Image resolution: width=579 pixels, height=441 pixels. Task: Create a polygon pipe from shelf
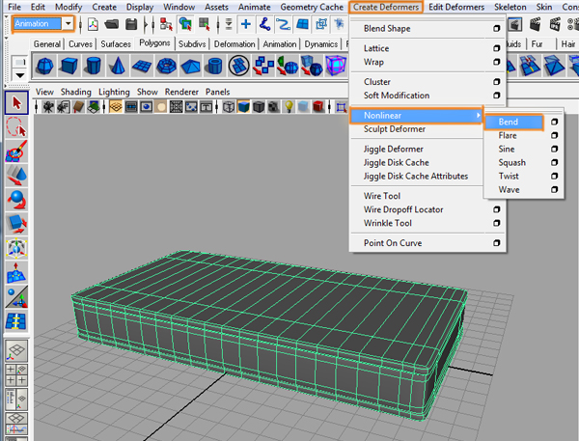pos(215,67)
